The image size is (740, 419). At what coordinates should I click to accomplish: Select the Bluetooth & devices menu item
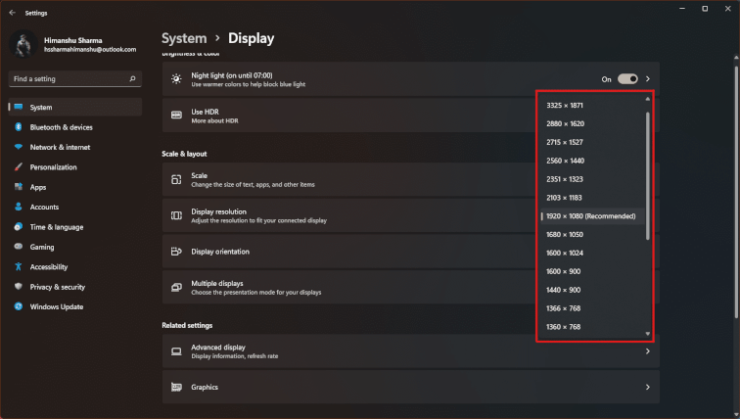point(75,127)
